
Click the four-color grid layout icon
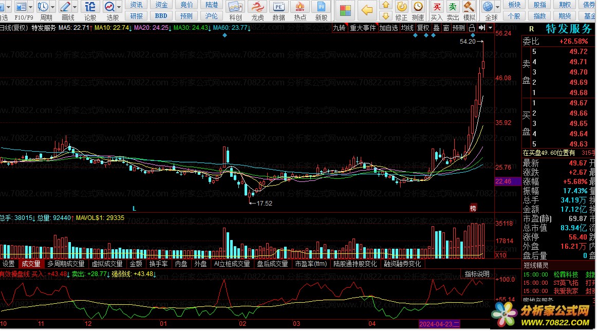coord(346,10)
